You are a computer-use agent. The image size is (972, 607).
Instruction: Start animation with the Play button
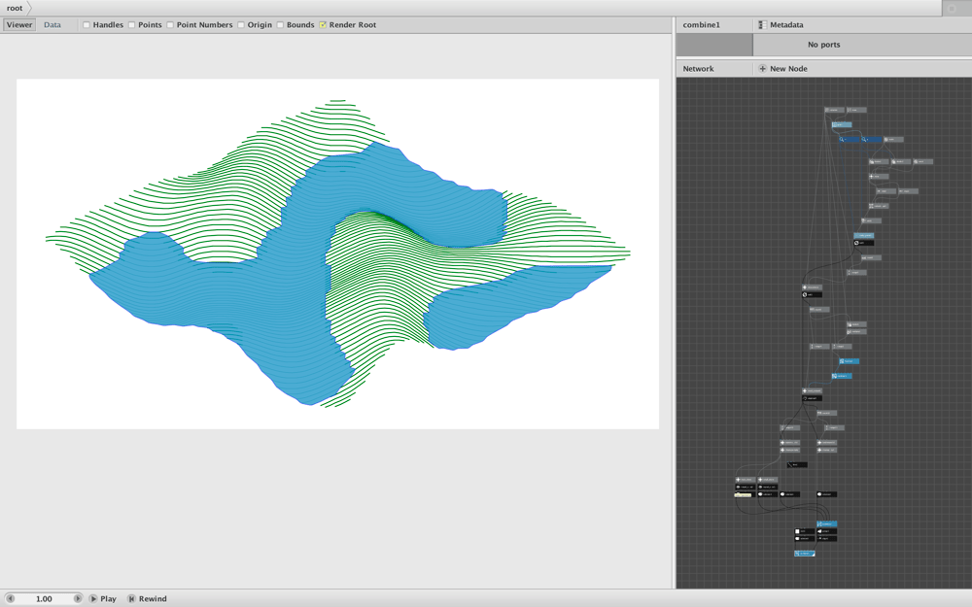[x=102, y=599]
